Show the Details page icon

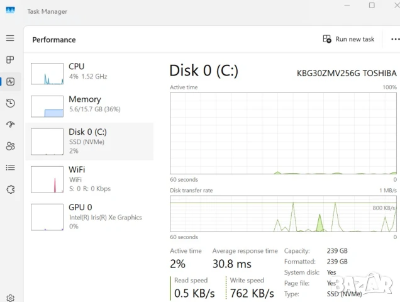click(10, 167)
